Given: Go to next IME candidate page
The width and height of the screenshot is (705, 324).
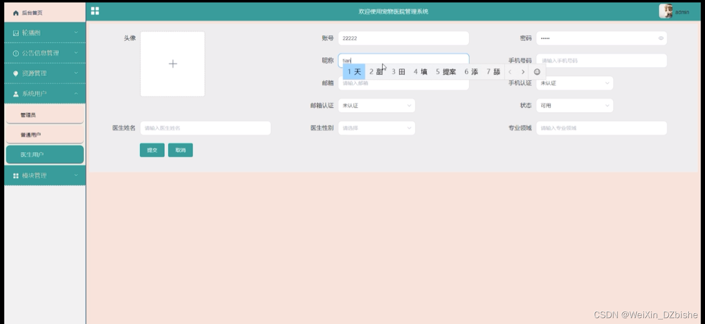Looking at the screenshot, I should coord(523,72).
